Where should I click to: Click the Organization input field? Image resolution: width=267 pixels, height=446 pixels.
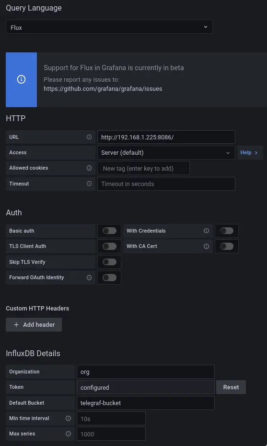(x=146, y=372)
